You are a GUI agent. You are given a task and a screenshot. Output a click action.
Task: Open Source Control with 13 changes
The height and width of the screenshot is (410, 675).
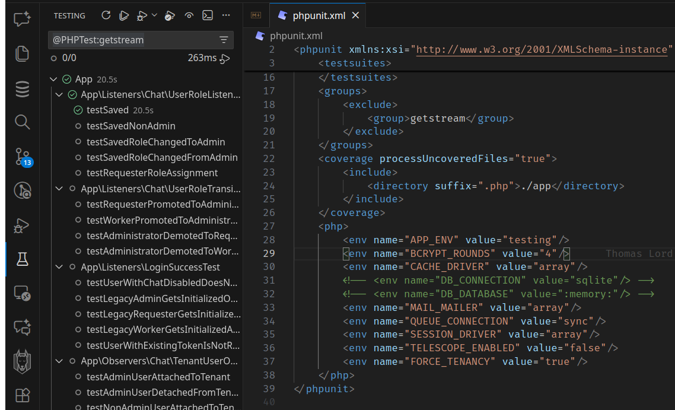coord(23,157)
